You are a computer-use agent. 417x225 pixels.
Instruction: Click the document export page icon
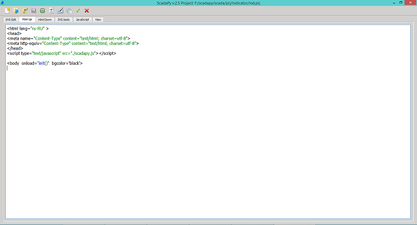tap(51, 10)
